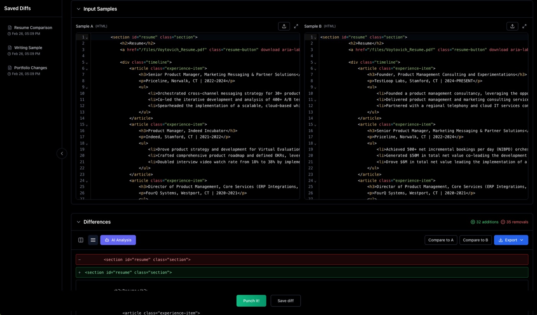
Task: Collapse the Differences section
Action: point(79,222)
